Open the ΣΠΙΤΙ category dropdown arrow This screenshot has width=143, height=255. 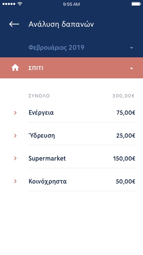[x=132, y=68]
